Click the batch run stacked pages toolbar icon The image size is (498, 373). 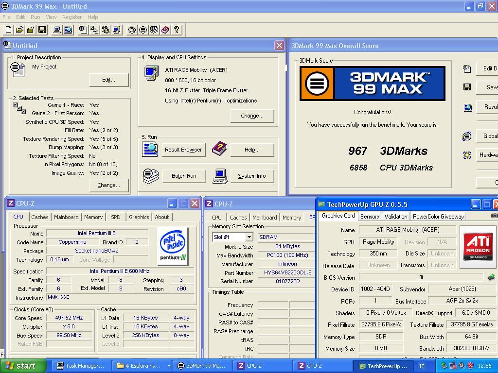pyautogui.click(x=154, y=30)
